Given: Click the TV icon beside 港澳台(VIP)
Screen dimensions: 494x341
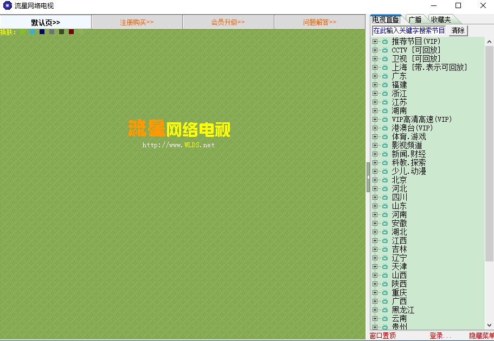Looking at the screenshot, I should click(x=385, y=128).
